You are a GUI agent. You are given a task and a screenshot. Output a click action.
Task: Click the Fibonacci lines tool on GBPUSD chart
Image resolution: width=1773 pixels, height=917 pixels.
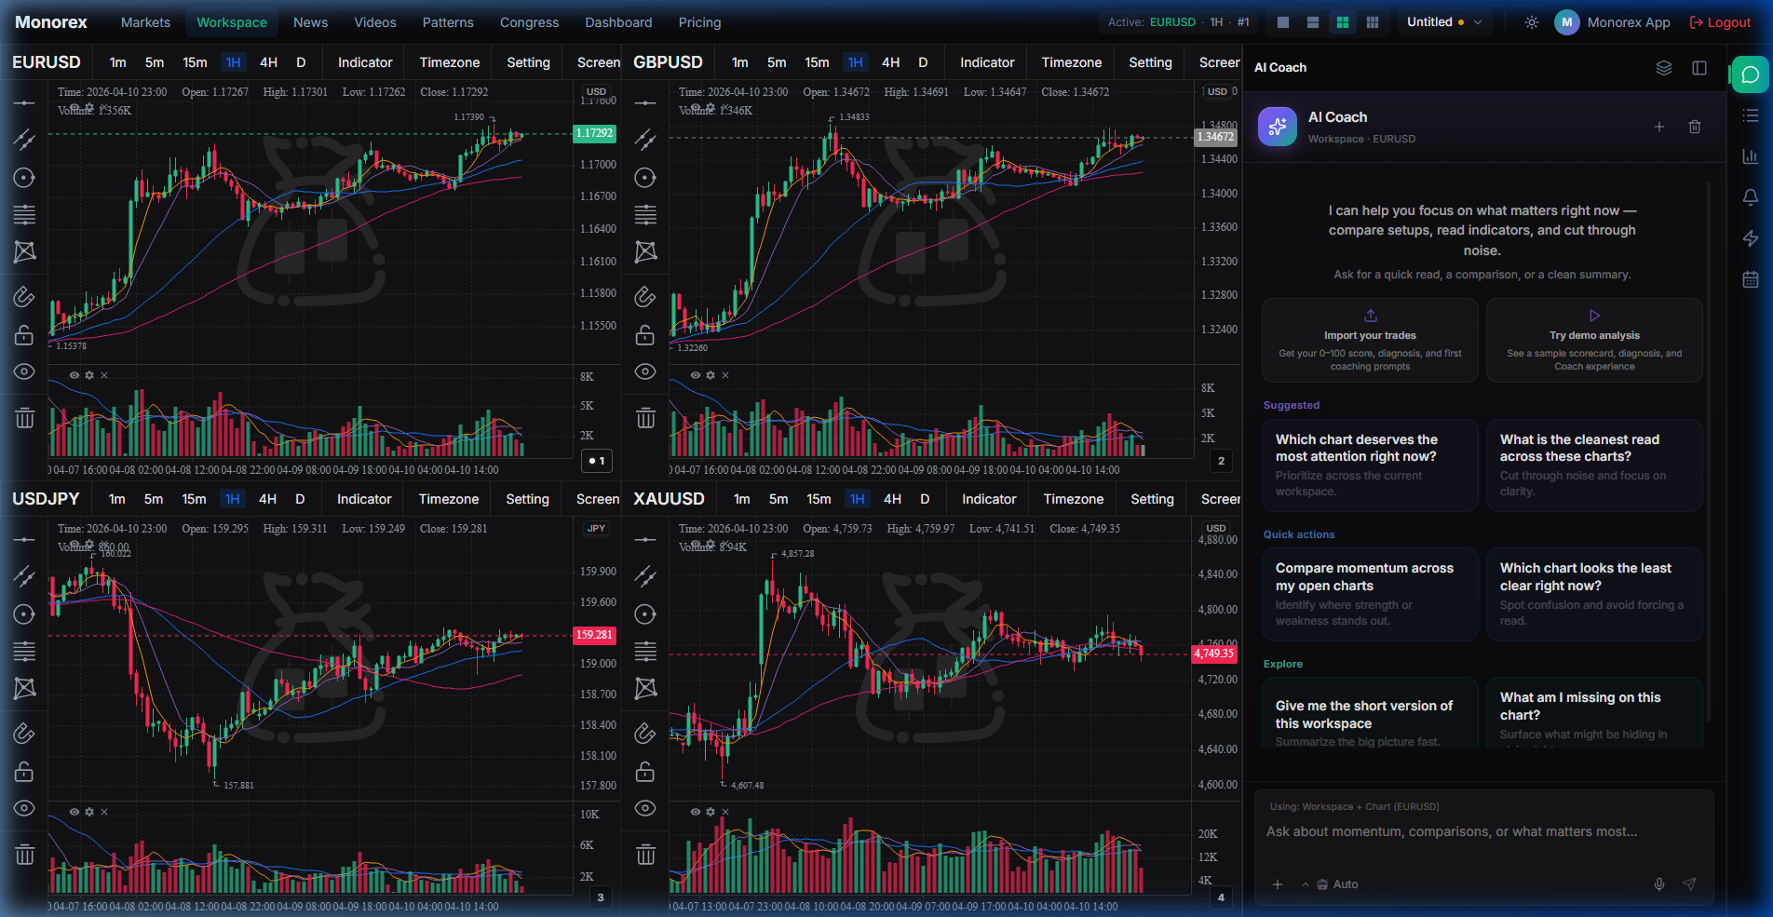(645, 215)
